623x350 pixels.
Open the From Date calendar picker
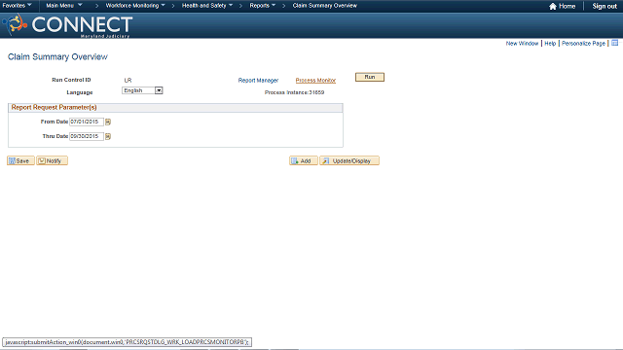(108, 122)
